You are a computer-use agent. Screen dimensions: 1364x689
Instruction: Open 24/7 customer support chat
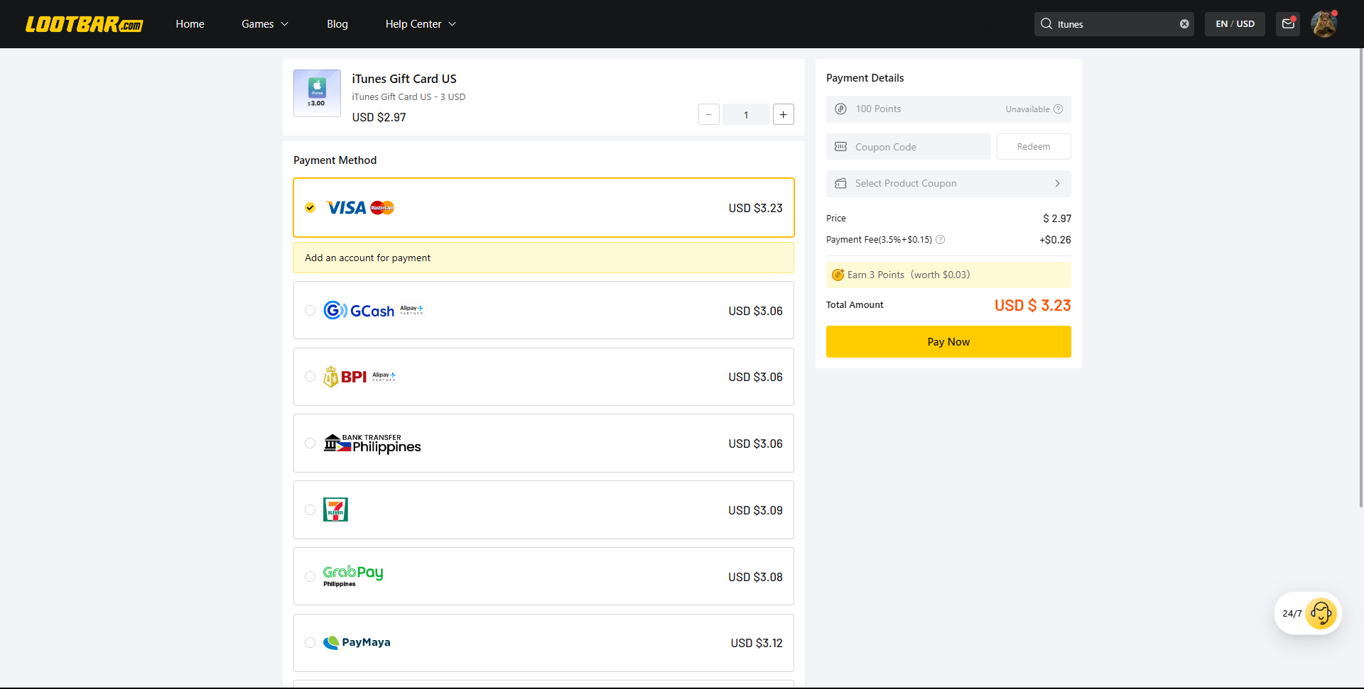click(1308, 613)
